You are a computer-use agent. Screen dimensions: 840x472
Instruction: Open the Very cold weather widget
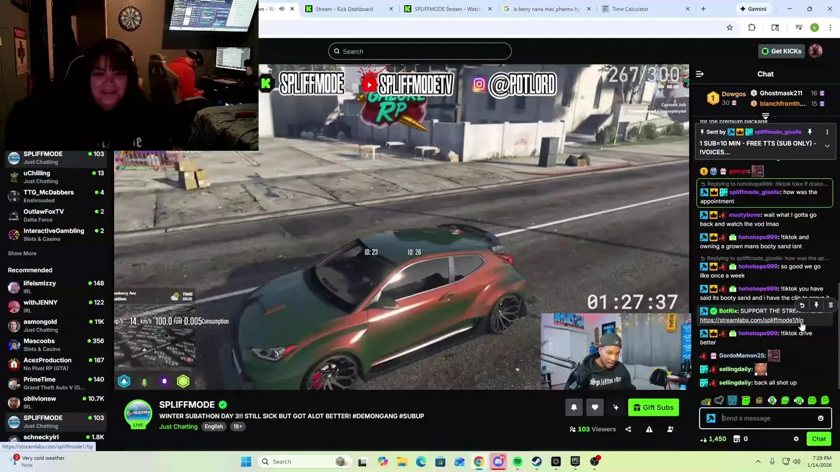pos(38,462)
